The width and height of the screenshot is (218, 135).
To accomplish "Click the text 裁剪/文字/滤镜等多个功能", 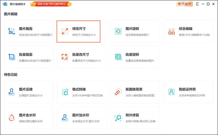I will coord(194,35).
